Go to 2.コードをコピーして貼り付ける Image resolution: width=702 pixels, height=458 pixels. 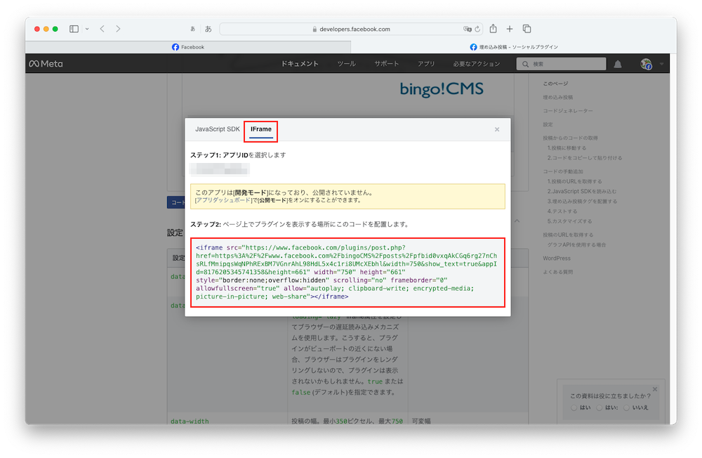point(585,158)
